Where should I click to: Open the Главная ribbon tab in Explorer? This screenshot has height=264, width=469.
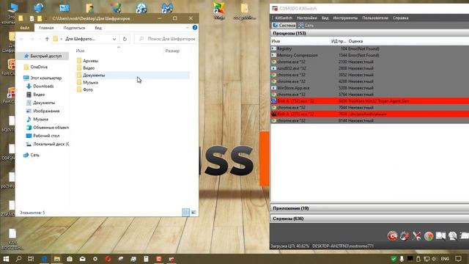(46, 28)
